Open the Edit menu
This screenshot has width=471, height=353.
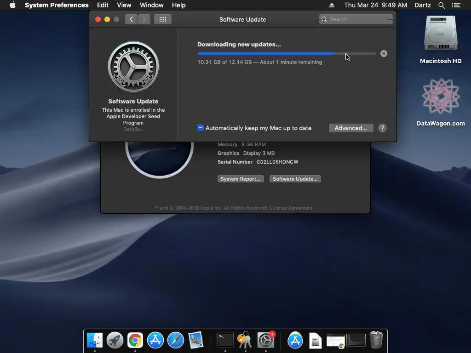(103, 5)
